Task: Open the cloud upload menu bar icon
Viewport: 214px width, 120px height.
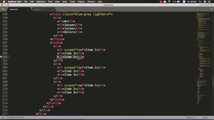Action: [165, 2]
